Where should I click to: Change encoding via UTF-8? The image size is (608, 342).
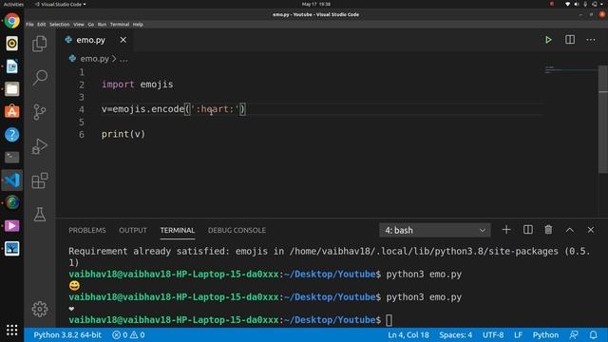(493, 334)
